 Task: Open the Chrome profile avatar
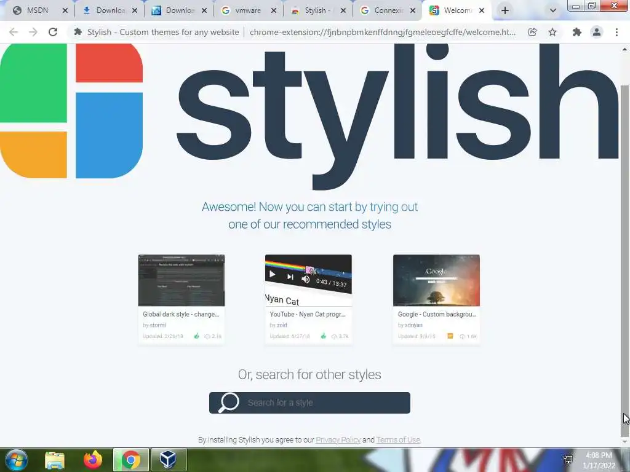[x=597, y=32]
